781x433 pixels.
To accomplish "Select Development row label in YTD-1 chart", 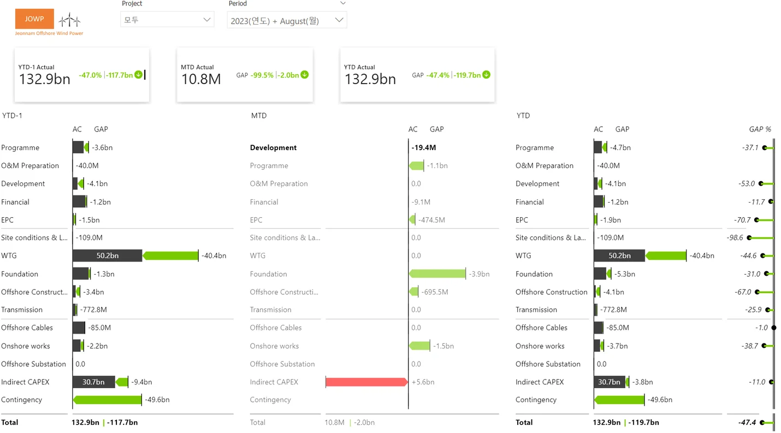I will 23,183.
